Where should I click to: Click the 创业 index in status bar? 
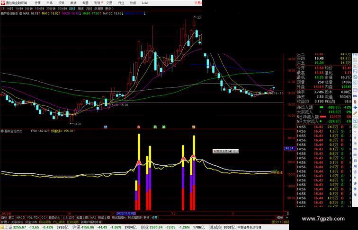(x=144, y=227)
